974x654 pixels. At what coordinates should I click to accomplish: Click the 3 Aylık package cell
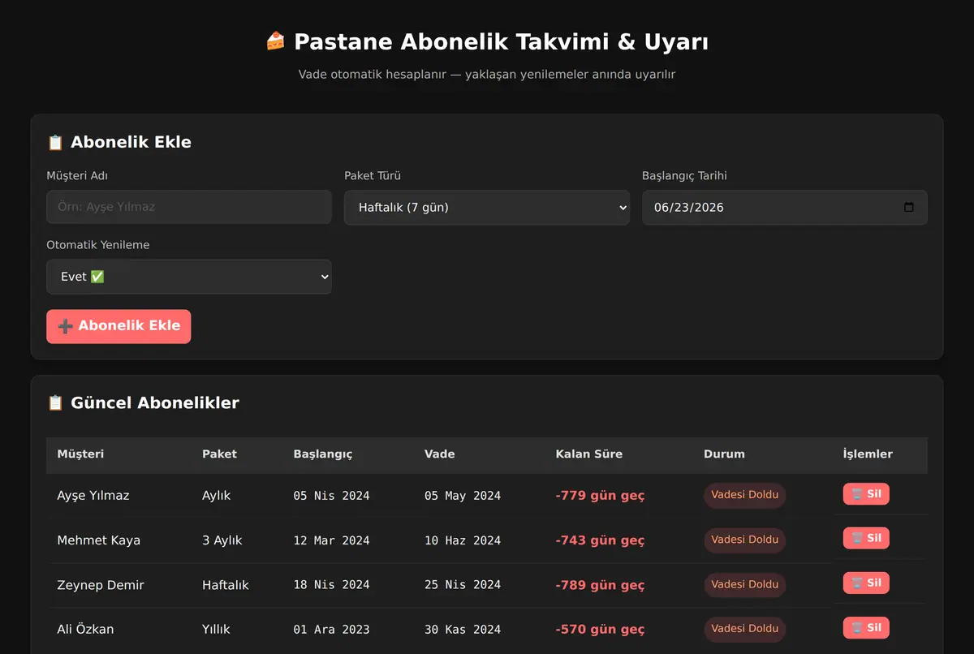click(222, 540)
